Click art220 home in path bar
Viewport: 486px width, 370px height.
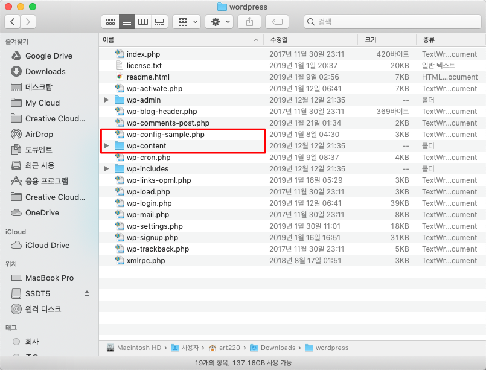[225, 348]
